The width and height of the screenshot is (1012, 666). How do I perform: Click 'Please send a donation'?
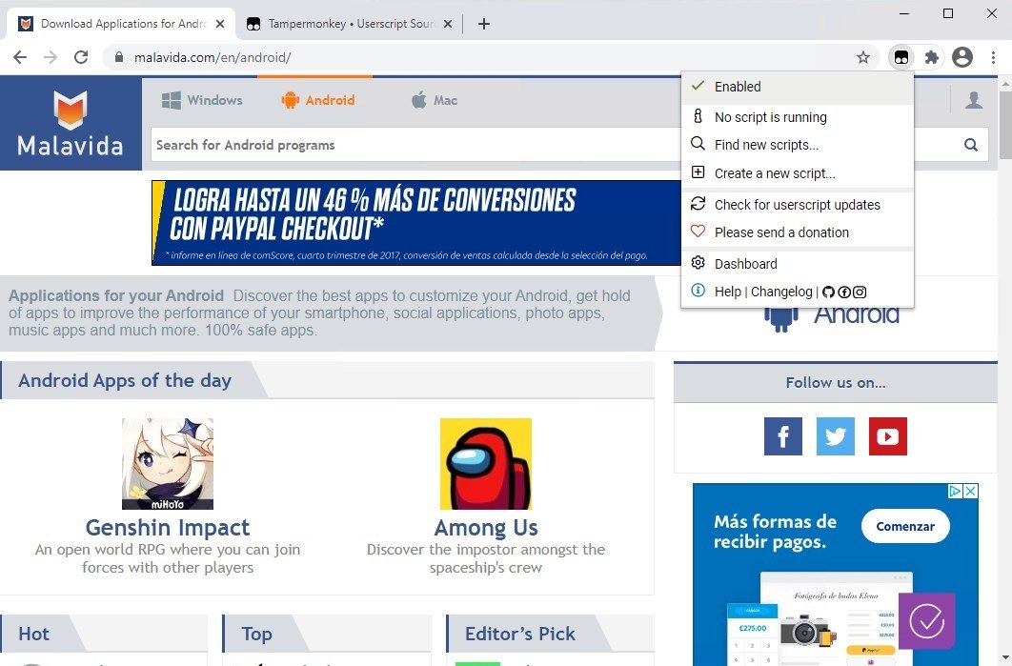pos(797,232)
